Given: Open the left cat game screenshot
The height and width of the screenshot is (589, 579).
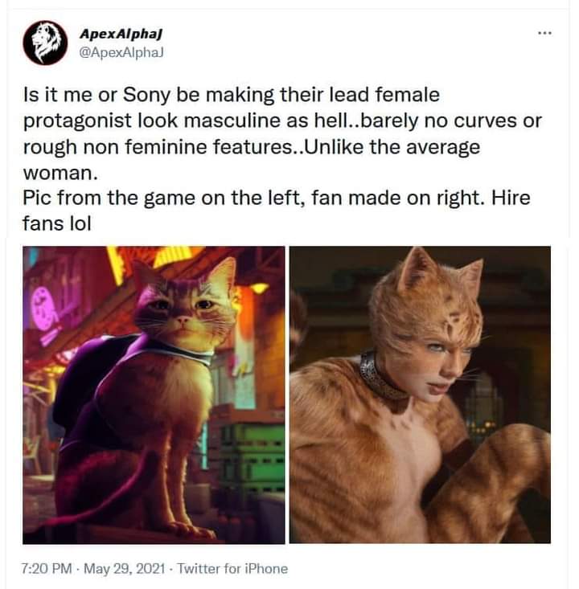Looking at the screenshot, I should point(154,395).
